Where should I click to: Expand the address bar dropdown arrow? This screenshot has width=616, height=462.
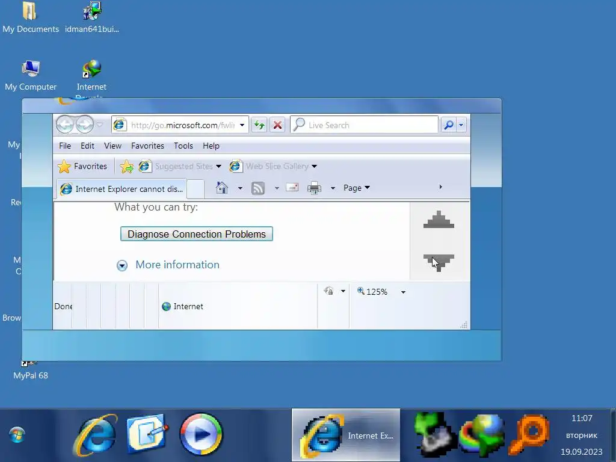[x=242, y=125]
